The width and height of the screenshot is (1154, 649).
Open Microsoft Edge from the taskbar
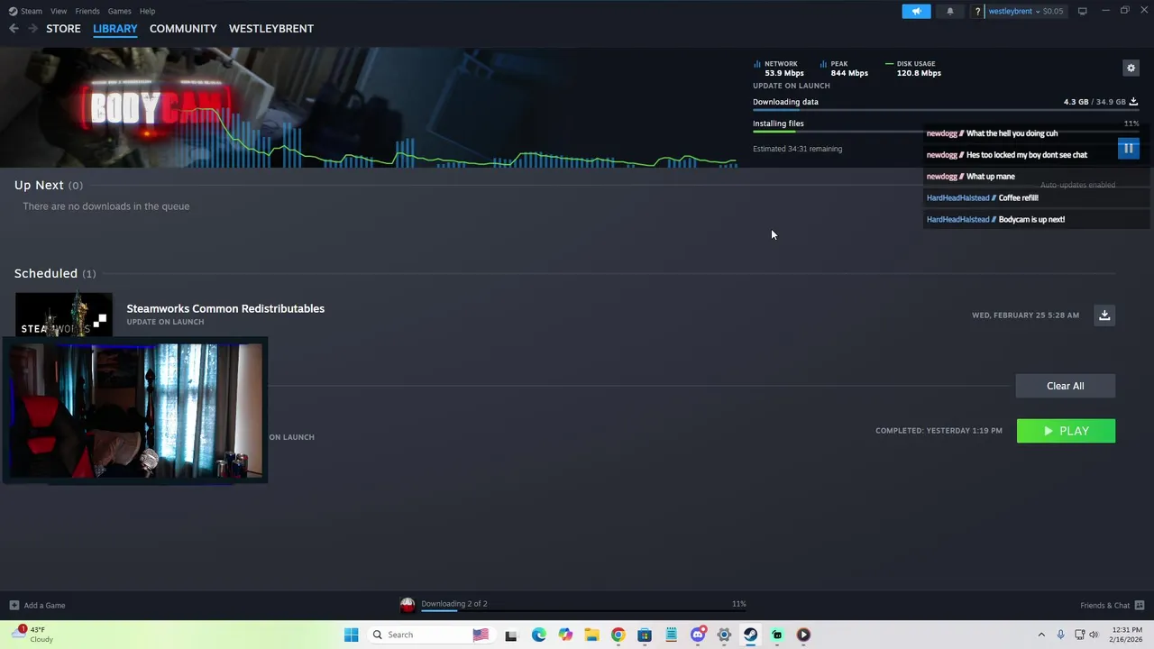539,635
